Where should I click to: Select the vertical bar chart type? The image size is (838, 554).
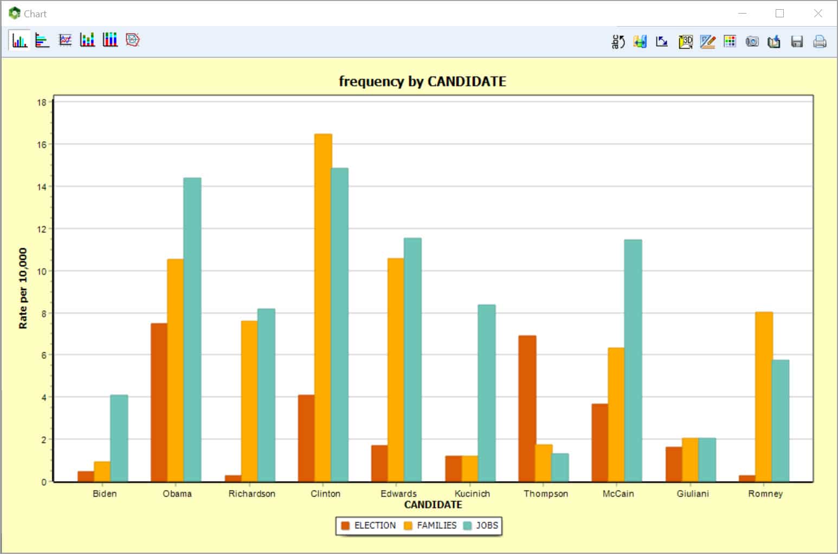(20, 40)
